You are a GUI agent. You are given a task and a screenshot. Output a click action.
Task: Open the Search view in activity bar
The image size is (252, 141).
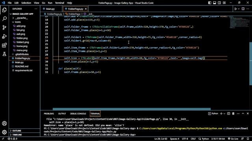tap(4, 19)
